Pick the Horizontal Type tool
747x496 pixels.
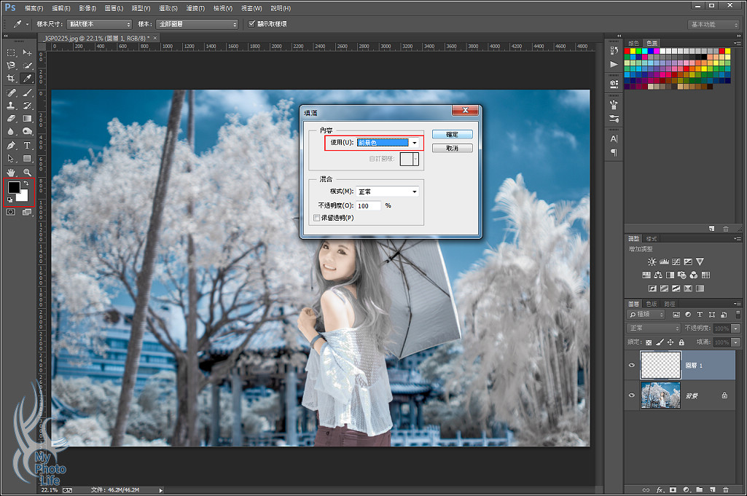coord(27,145)
